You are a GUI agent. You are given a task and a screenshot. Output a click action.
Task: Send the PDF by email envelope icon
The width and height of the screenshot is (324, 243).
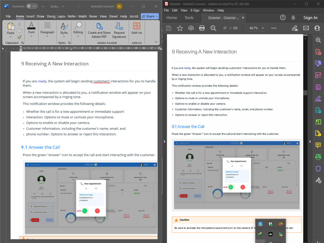pos(306,28)
